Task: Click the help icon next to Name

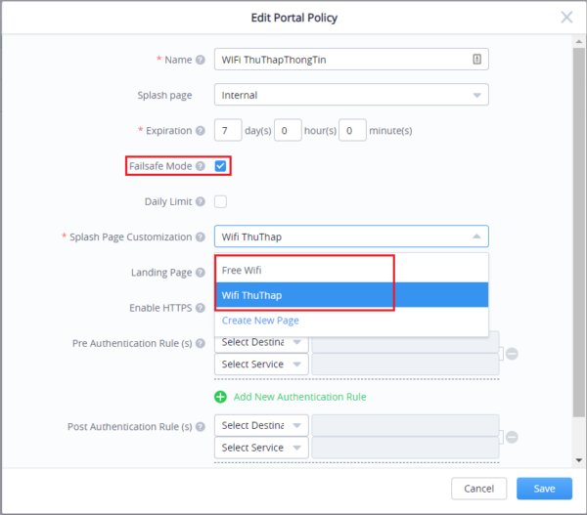Action: tap(201, 60)
